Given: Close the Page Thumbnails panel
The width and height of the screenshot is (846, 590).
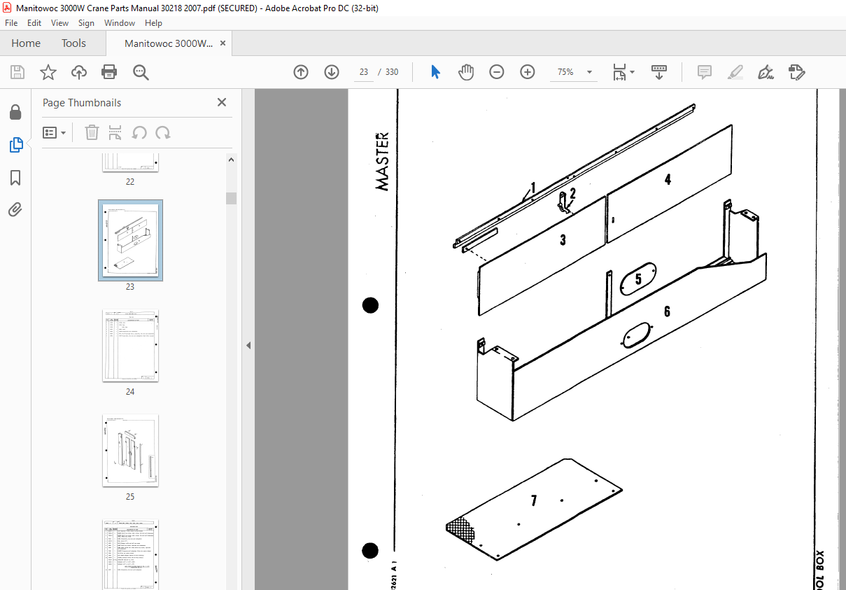Looking at the screenshot, I should [x=222, y=102].
